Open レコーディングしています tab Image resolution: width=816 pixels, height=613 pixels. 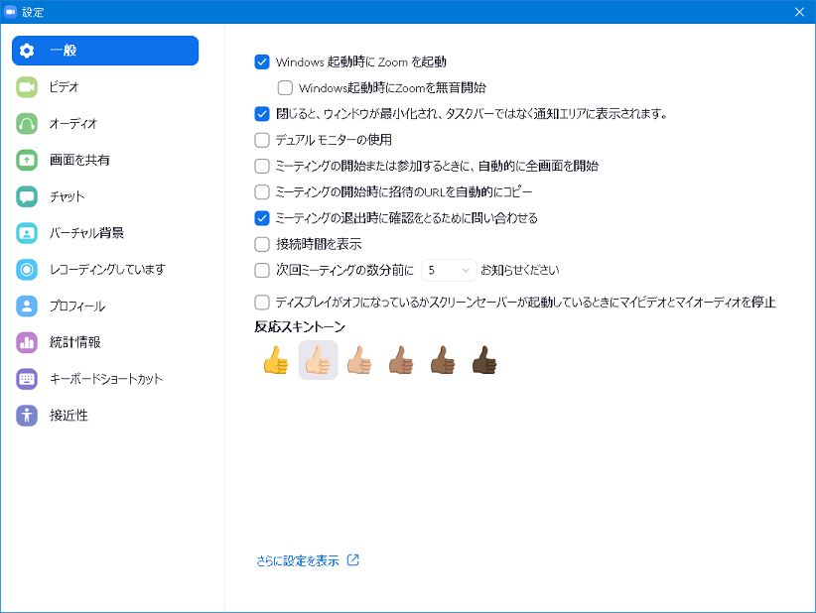click(105, 270)
